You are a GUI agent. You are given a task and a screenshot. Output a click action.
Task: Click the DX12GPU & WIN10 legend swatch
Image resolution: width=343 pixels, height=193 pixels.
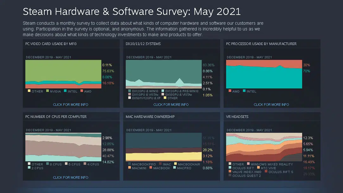(130, 91)
